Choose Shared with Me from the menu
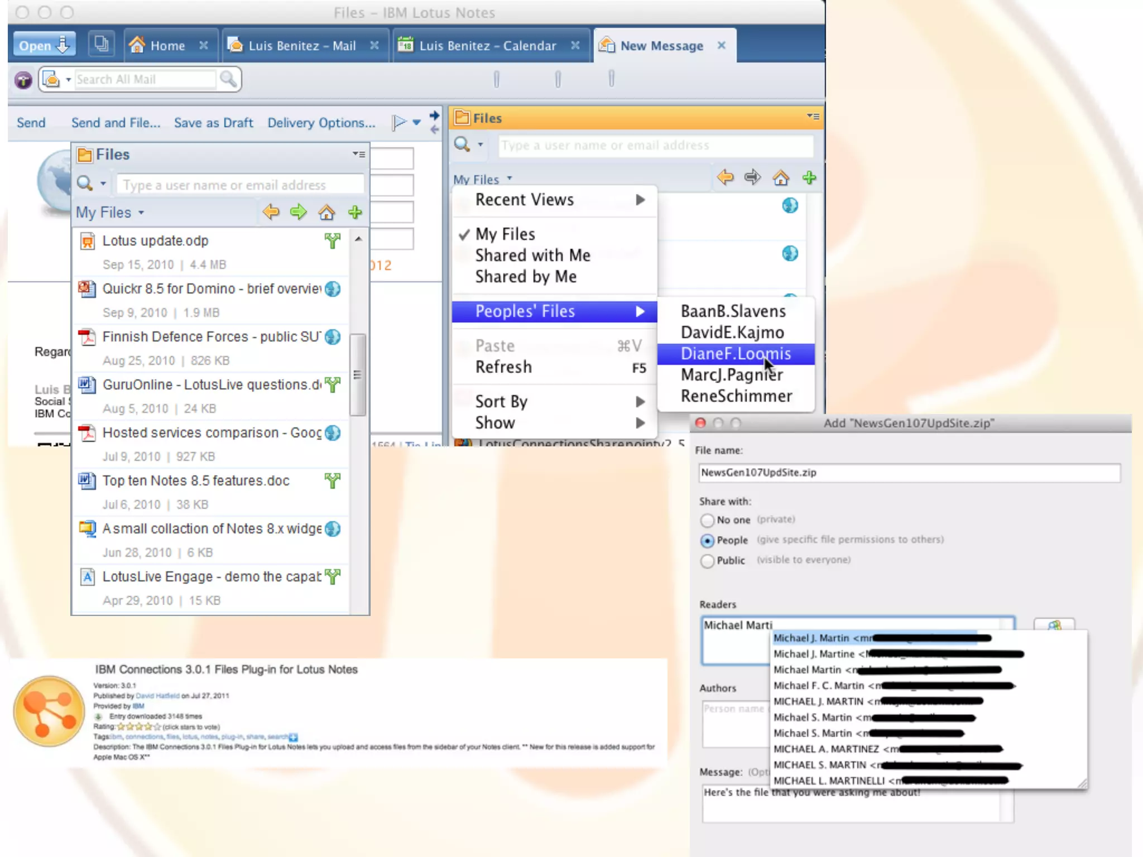 532,255
